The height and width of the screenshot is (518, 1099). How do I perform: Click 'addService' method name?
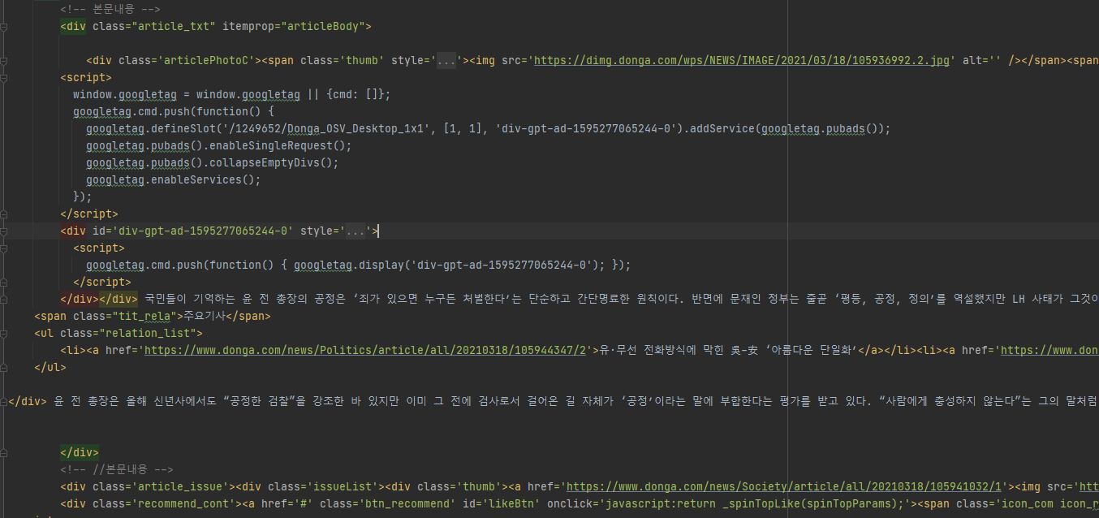tap(722, 129)
